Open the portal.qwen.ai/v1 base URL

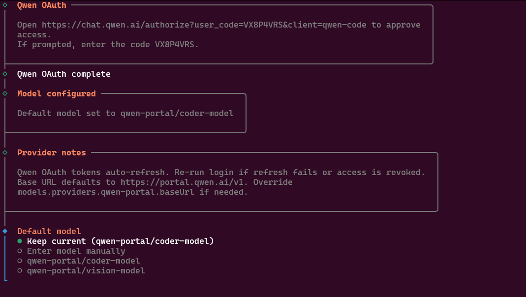point(207,182)
